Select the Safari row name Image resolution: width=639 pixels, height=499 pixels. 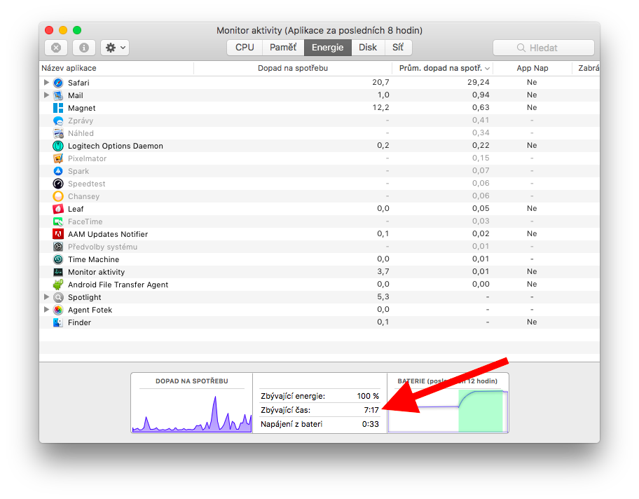coord(78,83)
